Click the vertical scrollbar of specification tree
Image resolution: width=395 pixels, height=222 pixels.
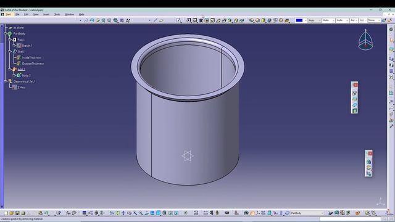pos(2,116)
